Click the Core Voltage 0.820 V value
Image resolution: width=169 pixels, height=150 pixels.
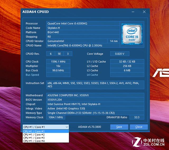point(120,54)
